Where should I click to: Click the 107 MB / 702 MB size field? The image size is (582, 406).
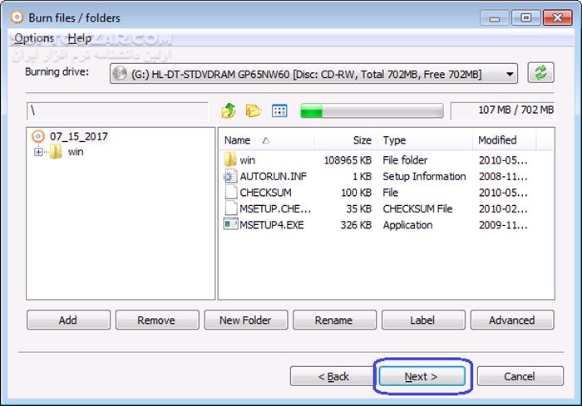click(x=502, y=110)
